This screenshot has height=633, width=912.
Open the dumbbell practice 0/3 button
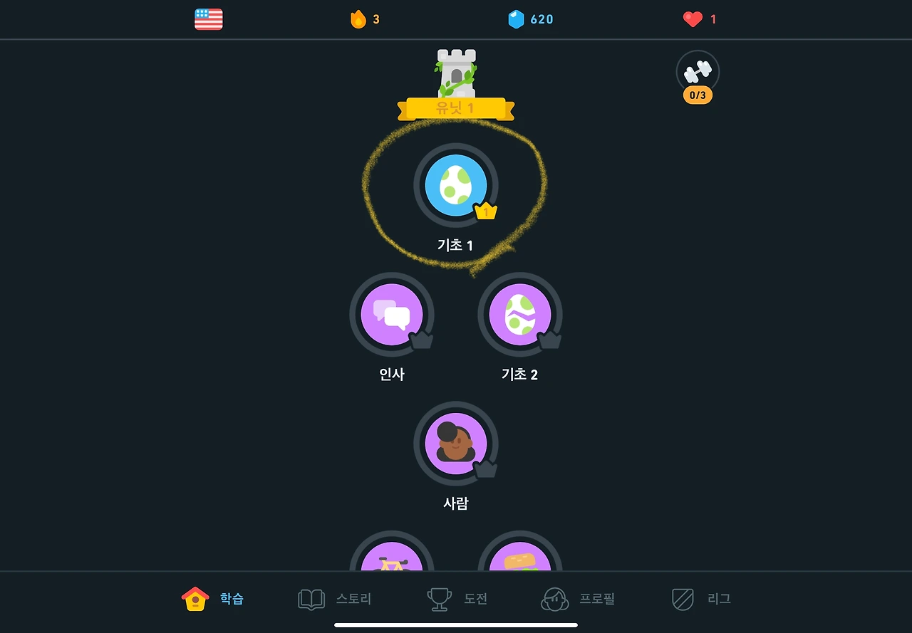(698, 76)
